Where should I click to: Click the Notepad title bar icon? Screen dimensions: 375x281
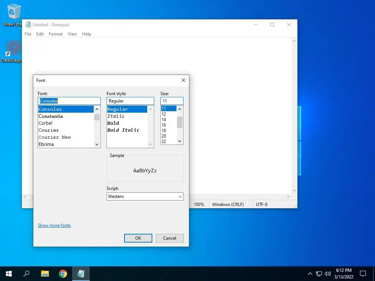(28, 25)
